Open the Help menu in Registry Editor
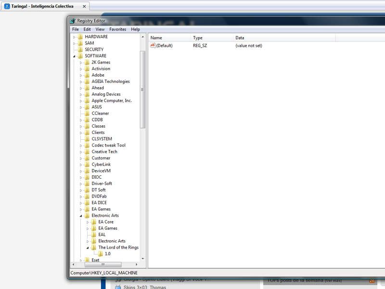Screen dimensions: 385x289 [x=135, y=29]
